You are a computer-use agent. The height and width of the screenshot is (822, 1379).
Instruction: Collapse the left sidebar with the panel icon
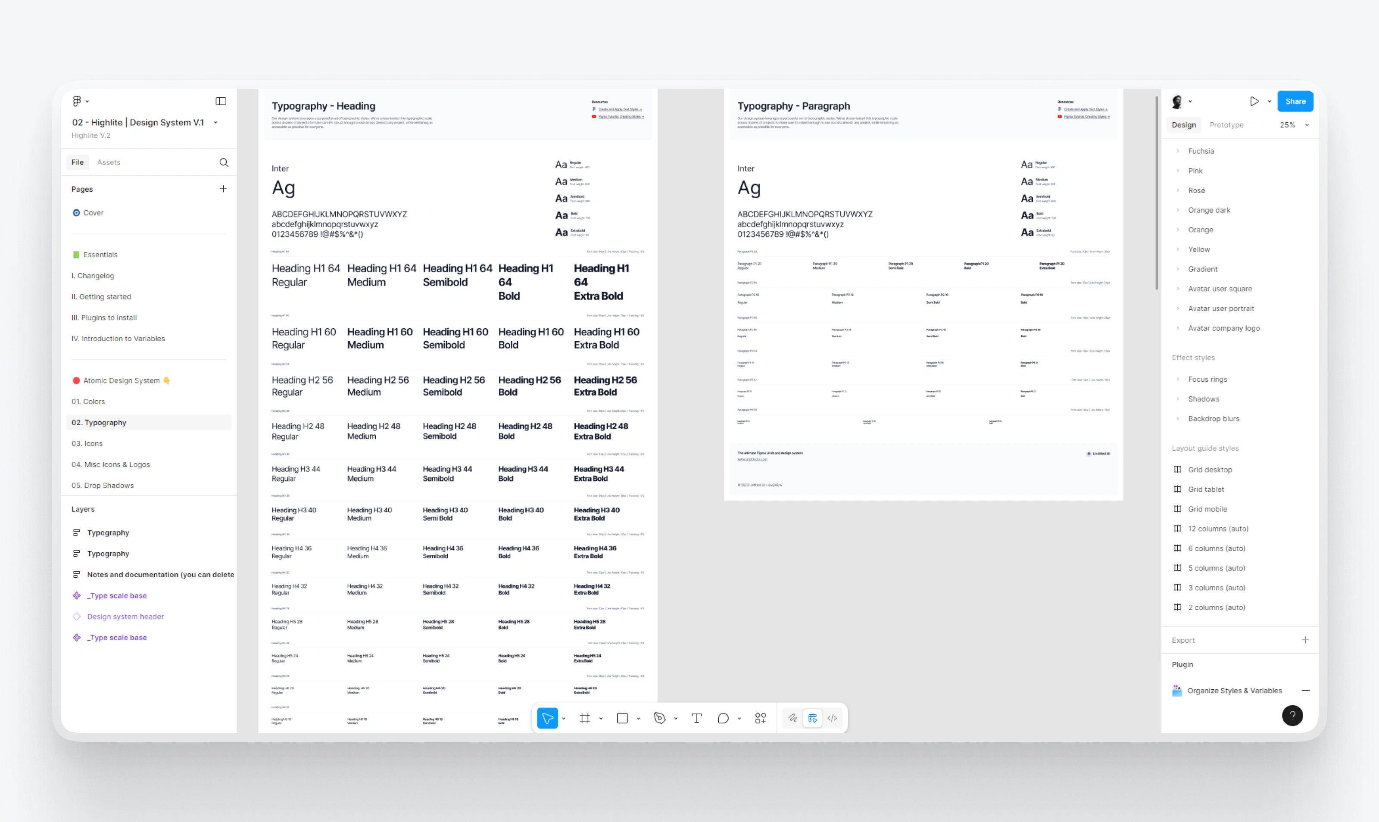pos(221,101)
